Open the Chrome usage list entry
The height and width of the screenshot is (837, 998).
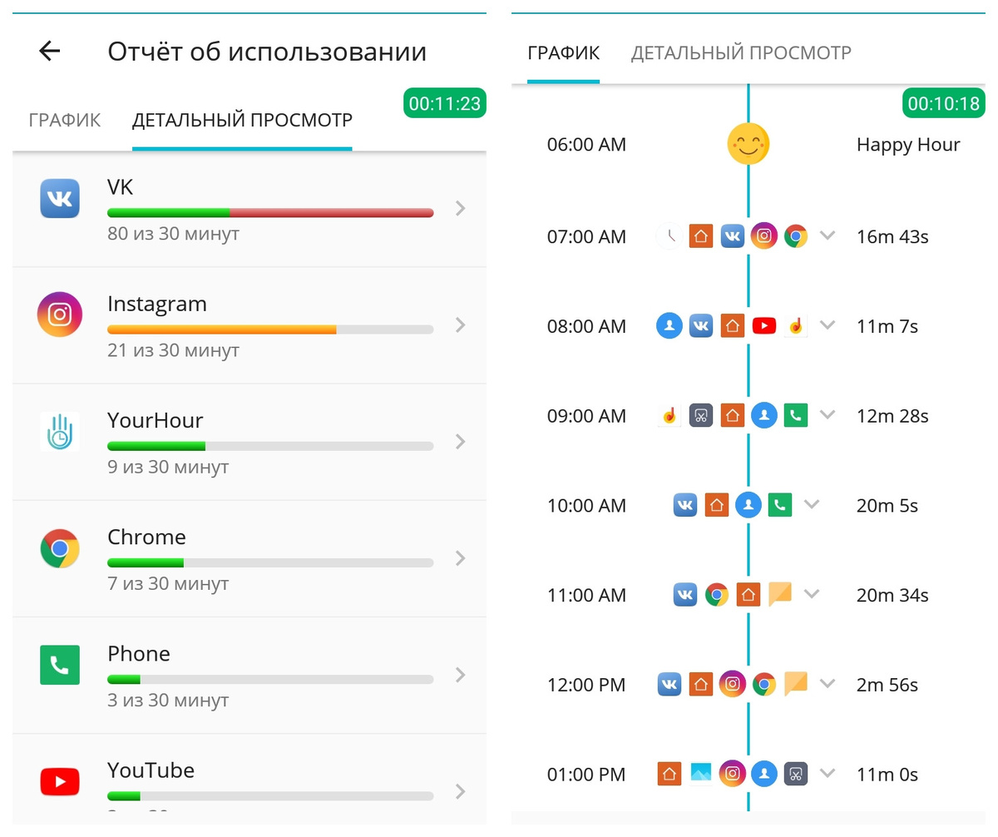[249, 557]
